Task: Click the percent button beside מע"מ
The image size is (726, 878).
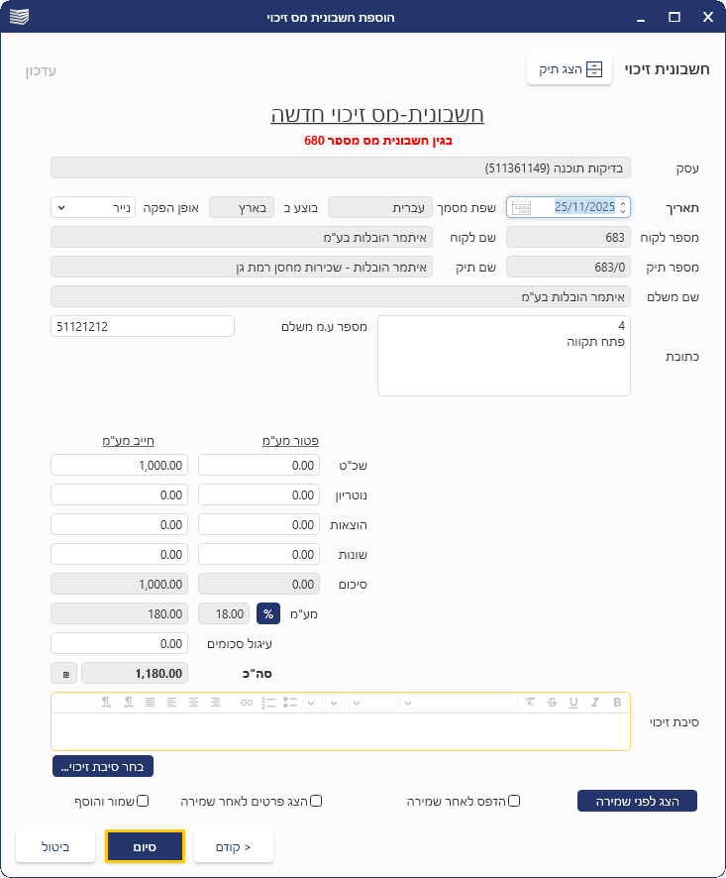Action: (268, 614)
